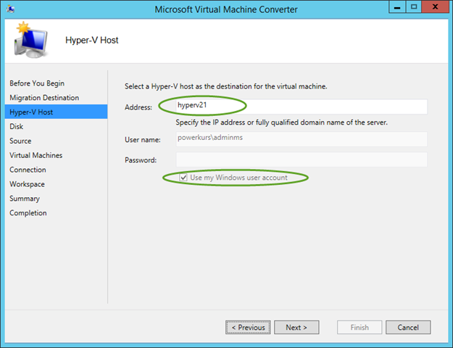Select Virtual Machines in the wizard steps

pyautogui.click(x=36, y=155)
